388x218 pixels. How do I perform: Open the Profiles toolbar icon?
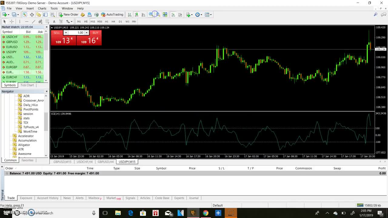click(14, 15)
